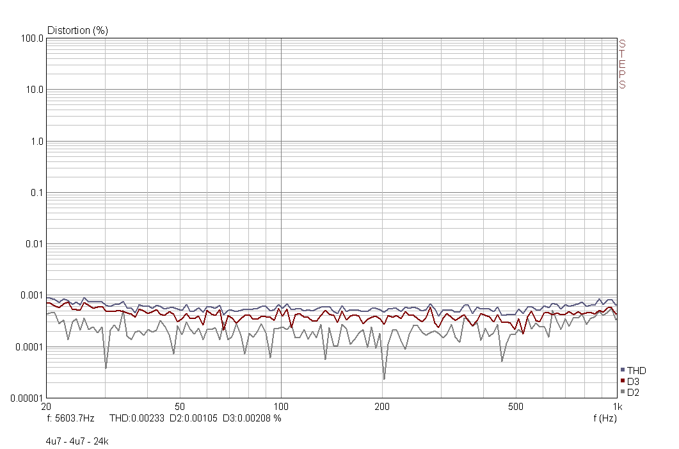Click the 20 x-axis tick label
This screenshot has height=449, width=679.
coord(45,407)
